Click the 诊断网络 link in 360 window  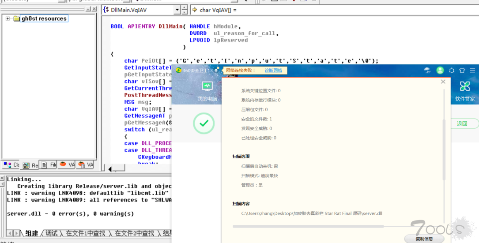coord(273,71)
